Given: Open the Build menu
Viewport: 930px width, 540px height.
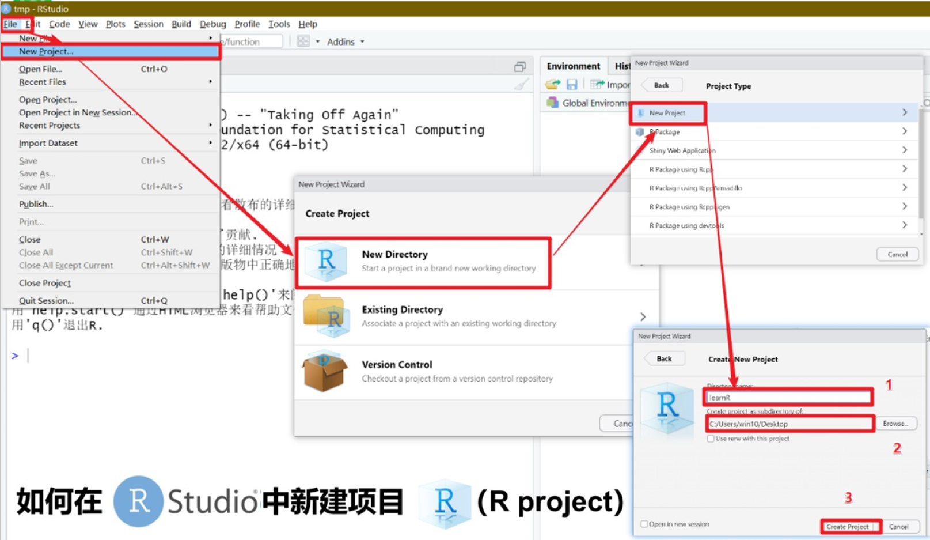Looking at the screenshot, I should 181,24.
